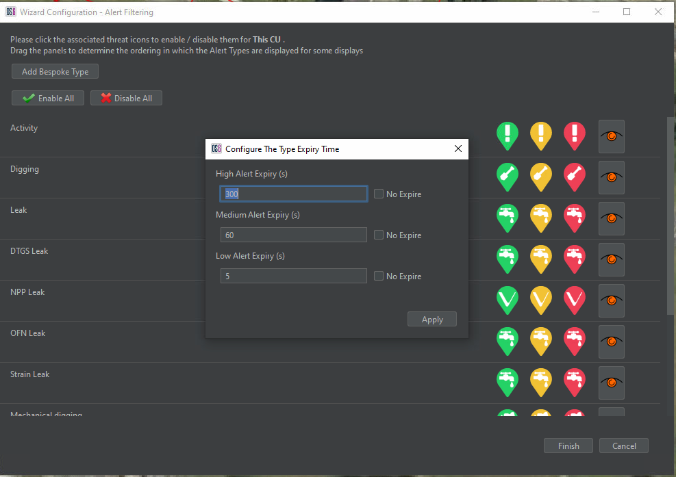
Task: Click the red Strain Leak faucet icon
Action: tap(575, 381)
